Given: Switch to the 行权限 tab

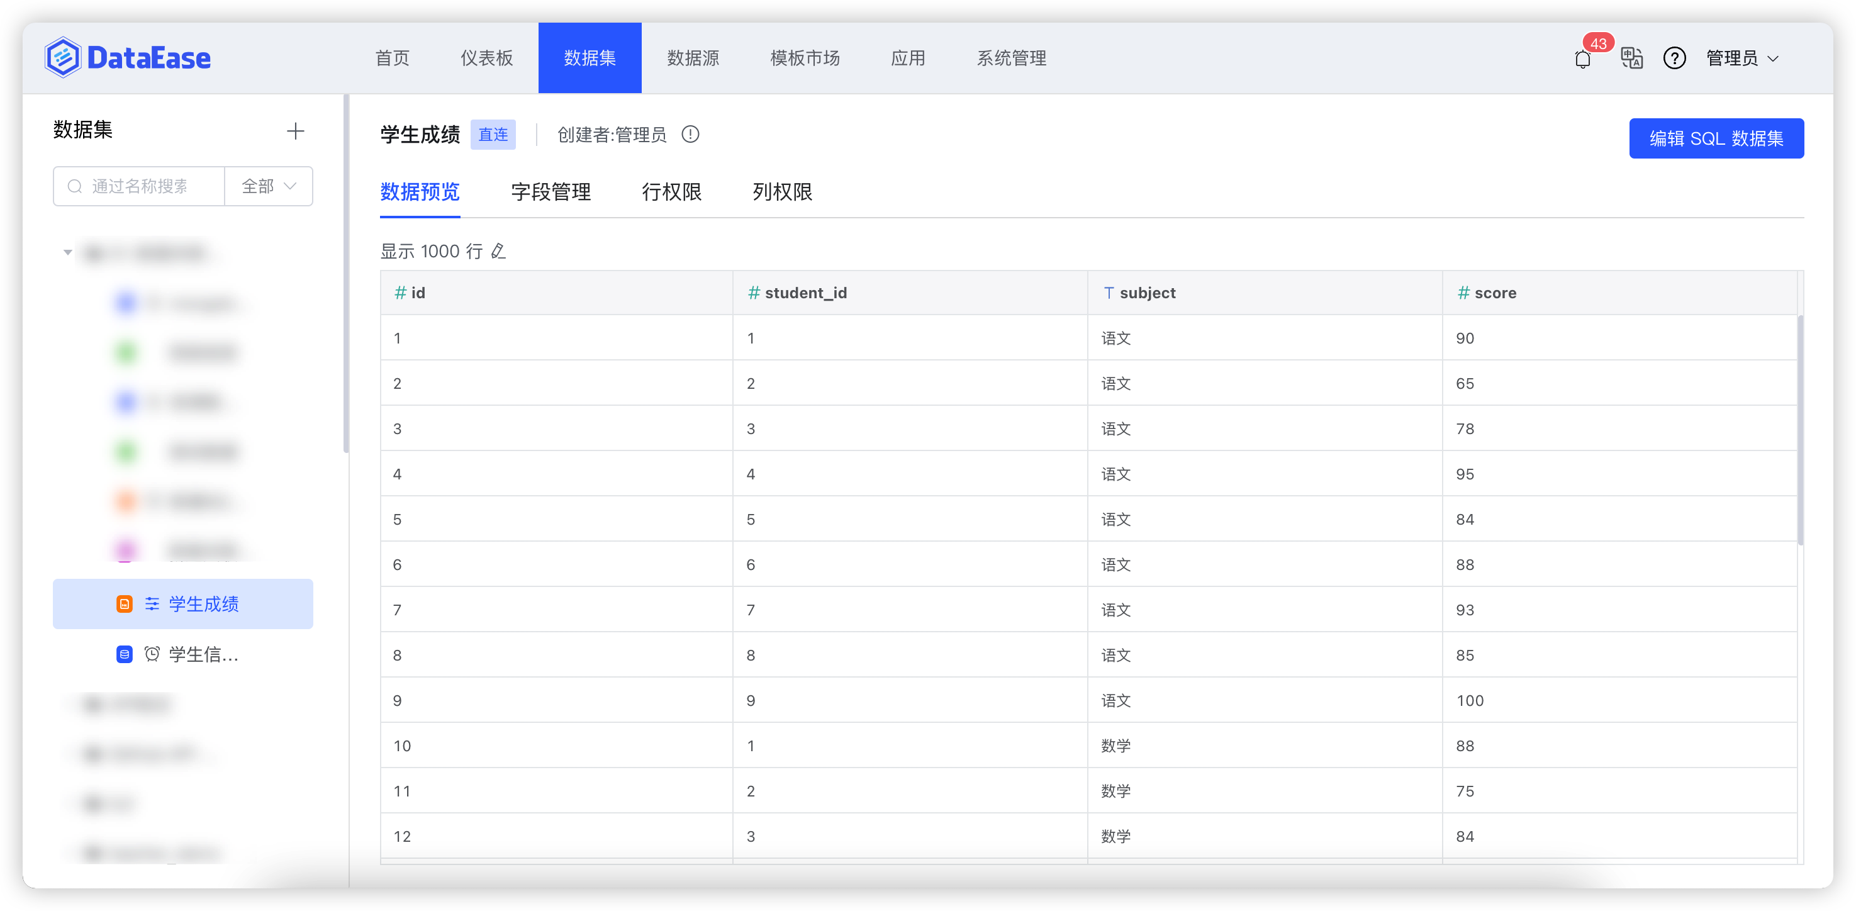Looking at the screenshot, I should pyautogui.click(x=671, y=192).
